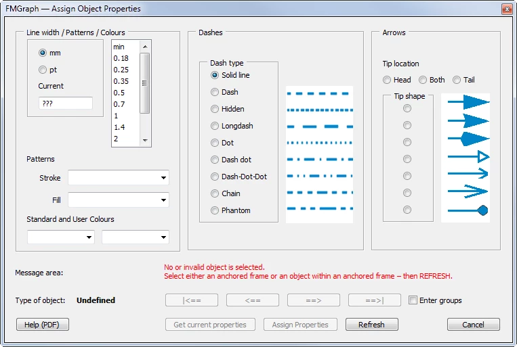Enable the Enter groups checkbox
Image resolution: width=517 pixels, height=347 pixels.
(x=413, y=300)
